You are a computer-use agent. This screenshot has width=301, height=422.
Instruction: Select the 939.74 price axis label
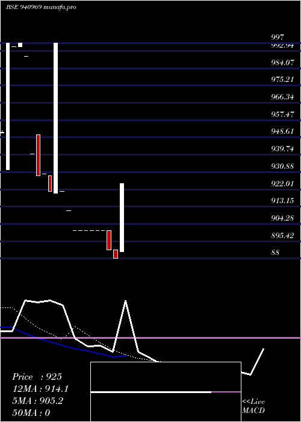coord(282,149)
